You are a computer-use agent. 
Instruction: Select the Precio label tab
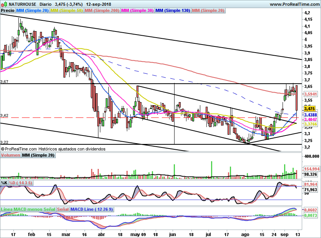(x=7, y=11)
